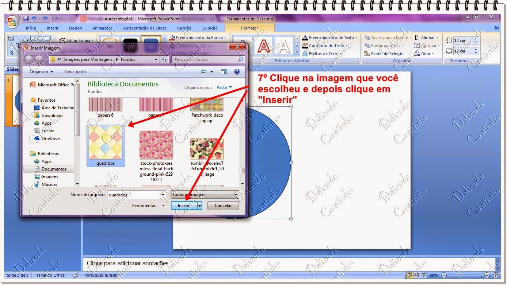The image size is (507, 285).
Task: Open the Inserir ribbon tab
Action: [53, 28]
